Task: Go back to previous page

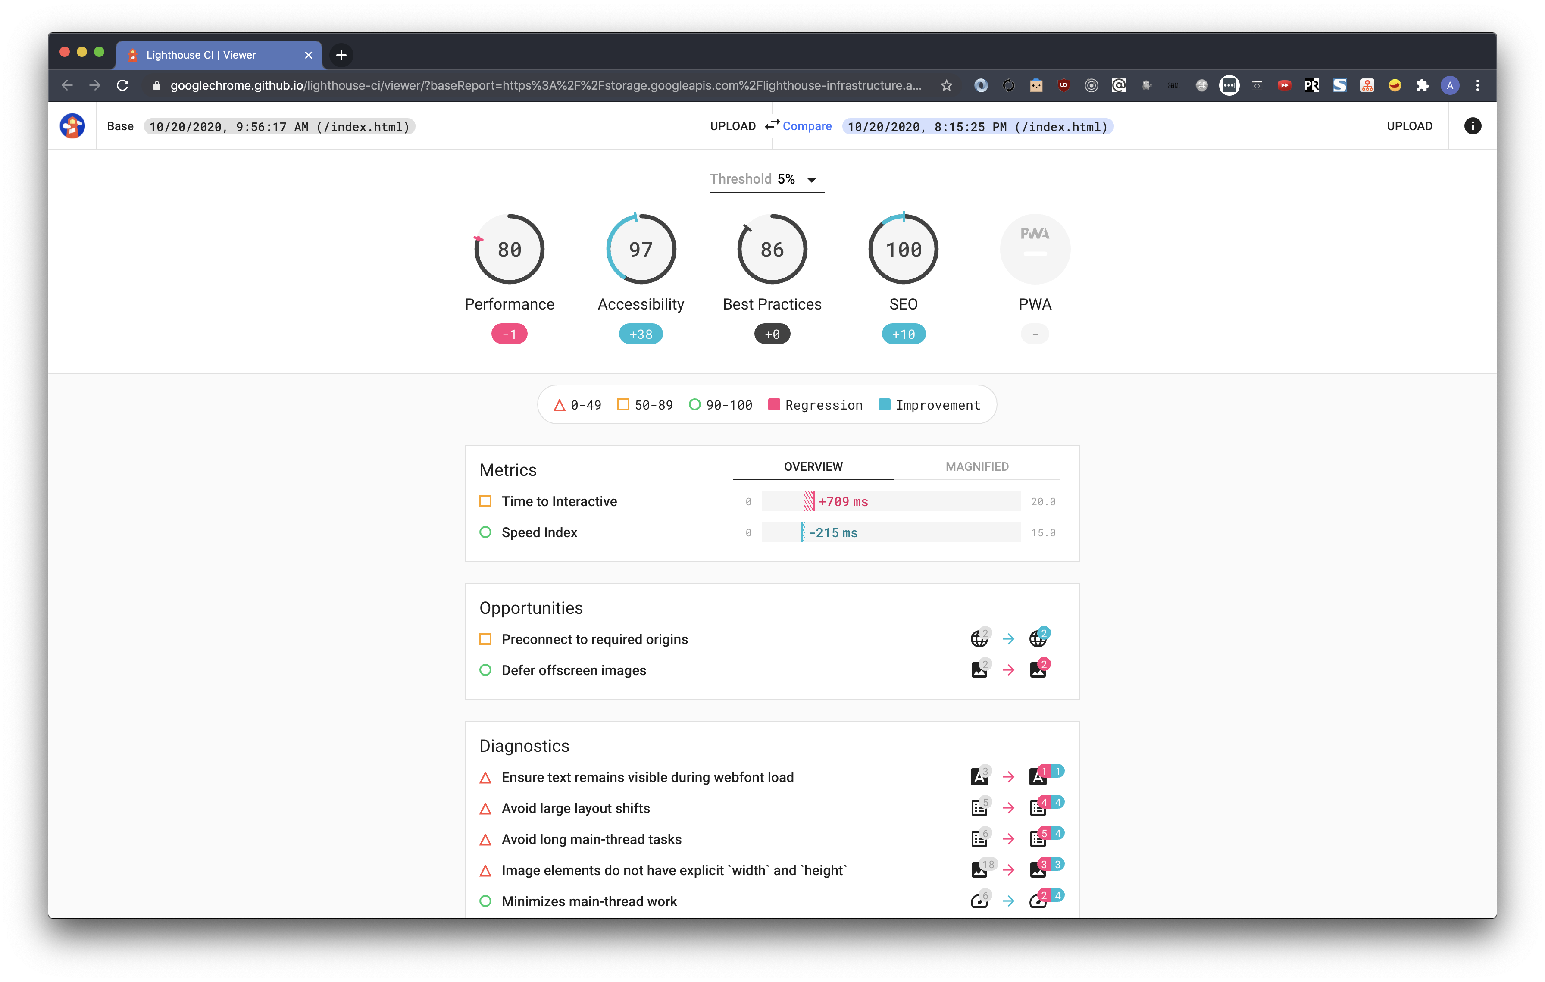Action: pos(67,85)
